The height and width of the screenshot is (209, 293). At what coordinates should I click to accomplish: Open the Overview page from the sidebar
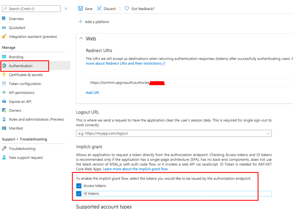[16, 19]
